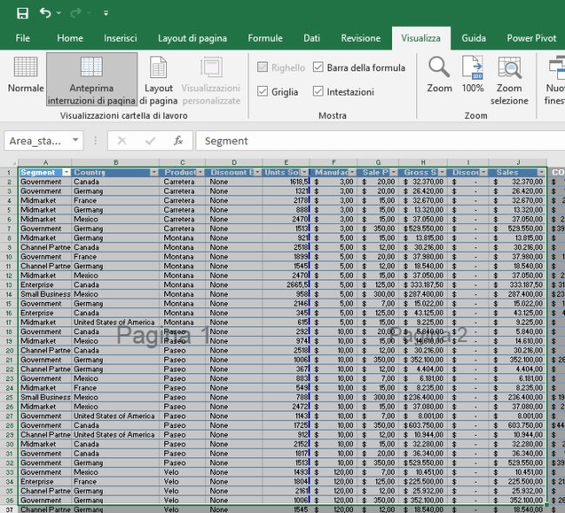Click Zoom selezione
This screenshot has height=513, width=565.
(509, 81)
